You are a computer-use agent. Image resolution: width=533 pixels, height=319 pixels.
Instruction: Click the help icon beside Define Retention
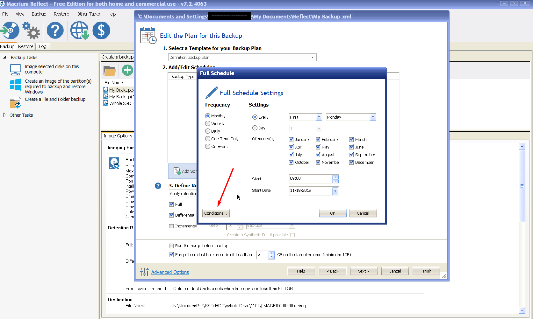click(158, 186)
